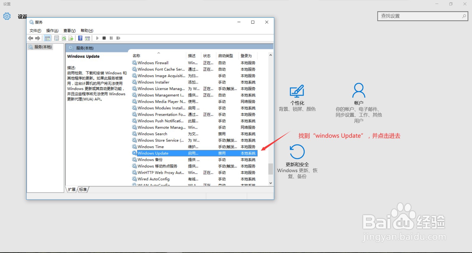Switch to the 扩展 tab

pyautogui.click(x=72, y=190)
